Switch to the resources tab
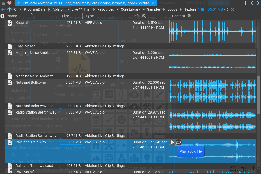 pos(193,3)
